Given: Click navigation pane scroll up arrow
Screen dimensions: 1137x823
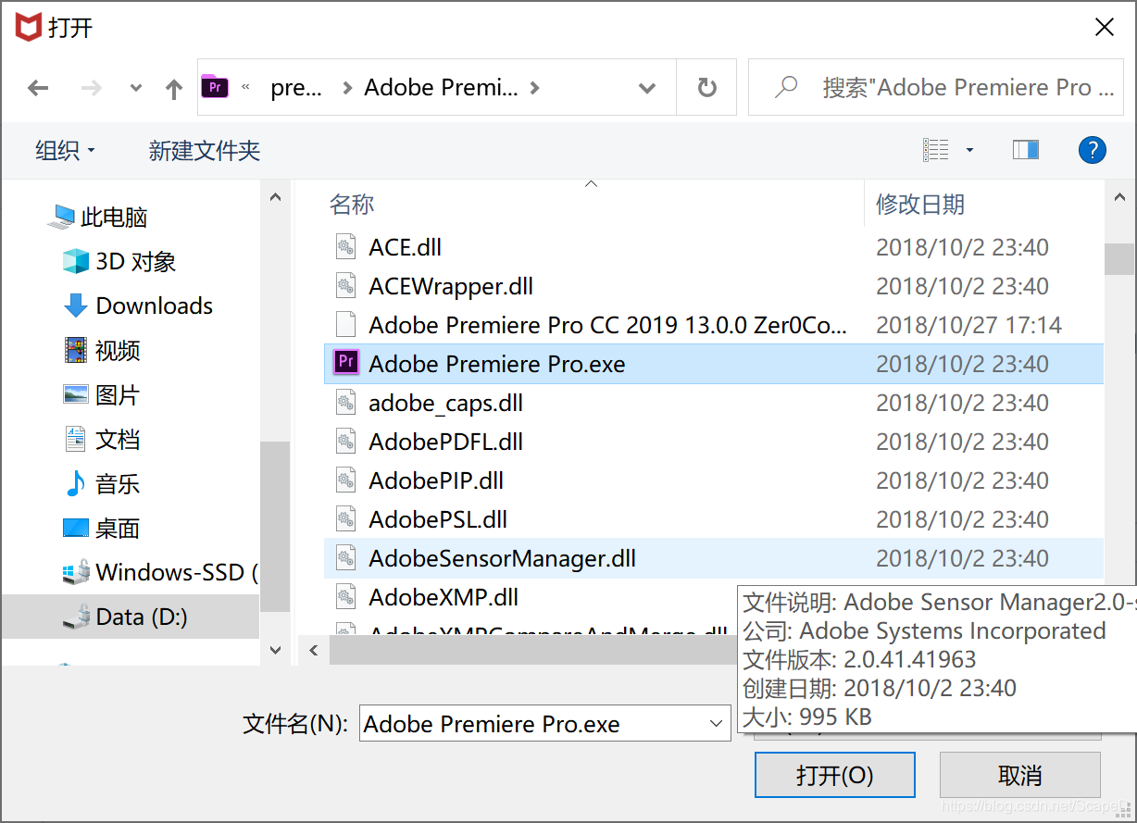Looking at the screenshot, I should 275,196.
